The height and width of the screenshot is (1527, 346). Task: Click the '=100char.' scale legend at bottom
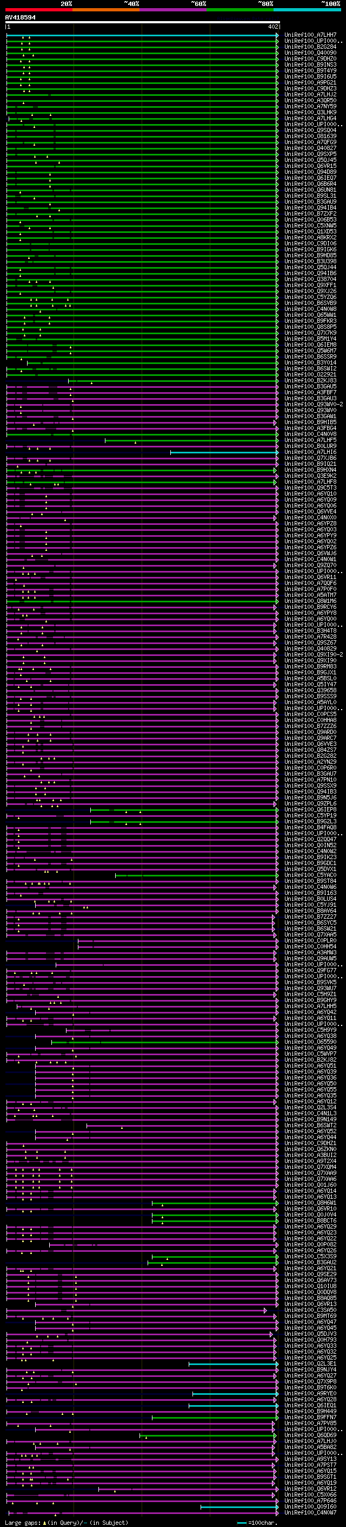258,1522
